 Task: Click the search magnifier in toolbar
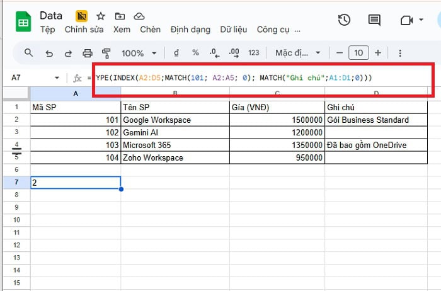(x=28, y=53)
